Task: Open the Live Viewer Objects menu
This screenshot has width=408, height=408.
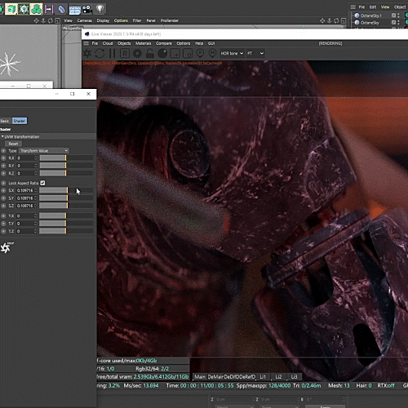Action: click(124, 43)
